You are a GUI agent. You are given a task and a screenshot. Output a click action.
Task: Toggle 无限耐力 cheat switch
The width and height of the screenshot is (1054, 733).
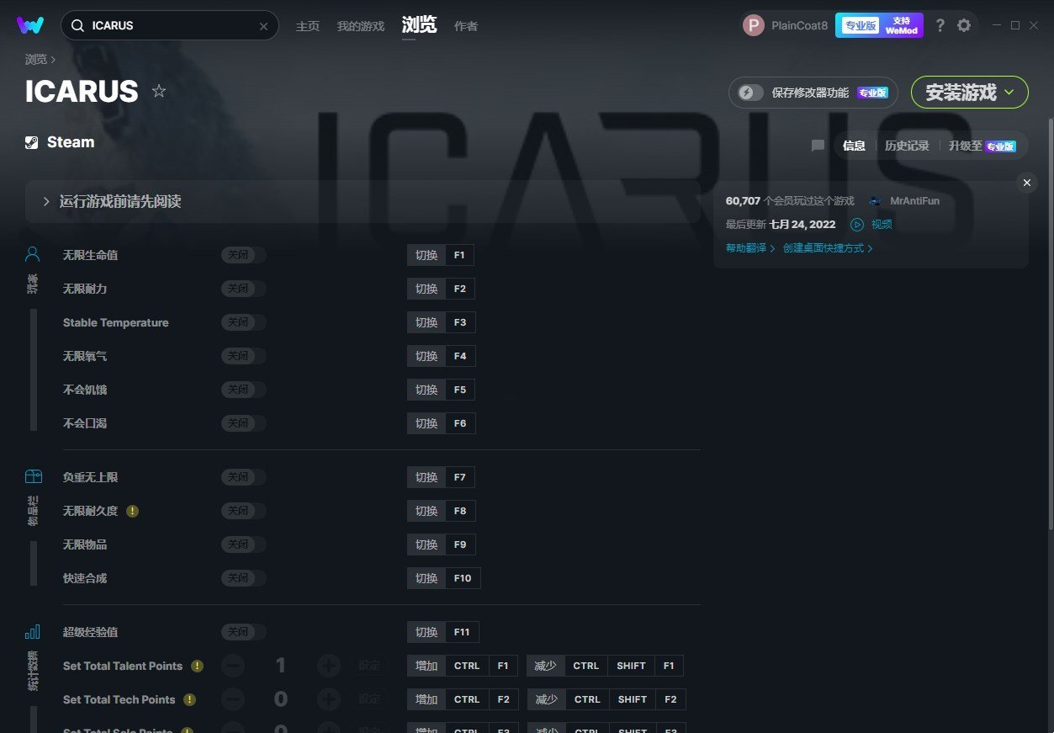(x=244, y=289)
